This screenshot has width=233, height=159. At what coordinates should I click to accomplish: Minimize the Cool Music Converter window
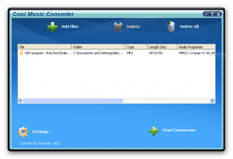pos(206,14)
